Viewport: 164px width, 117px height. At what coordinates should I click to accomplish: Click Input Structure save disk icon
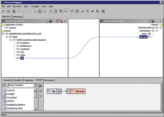[50, 21]
